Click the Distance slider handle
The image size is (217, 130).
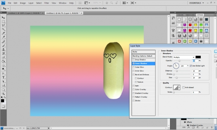(177, 71)
